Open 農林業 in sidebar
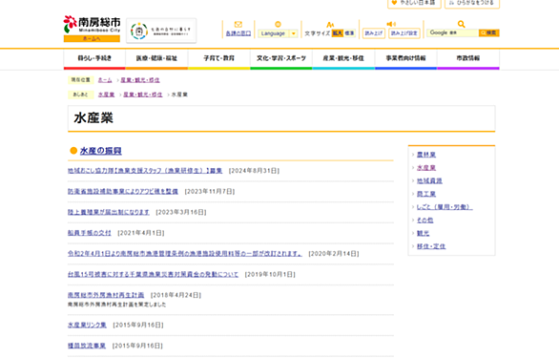 (x=426, y=155)
